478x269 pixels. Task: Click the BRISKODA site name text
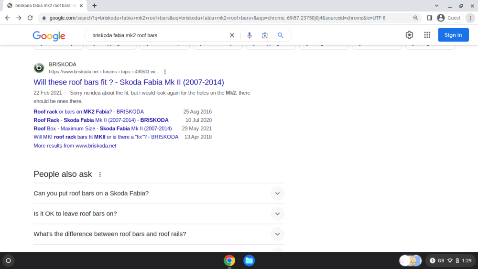pos(63,65)
